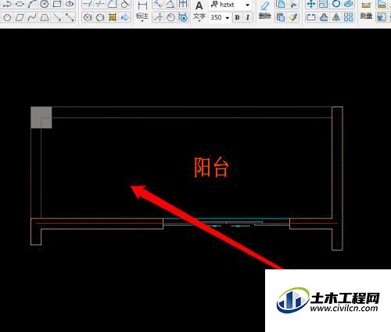The image size is (391, 332).
Task: Click the 删除 erase button
Action: 265,11
